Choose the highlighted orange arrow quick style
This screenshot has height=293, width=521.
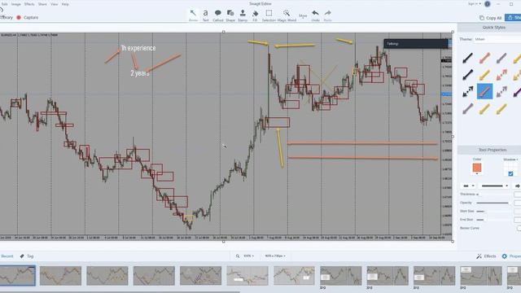click(484, 91)
